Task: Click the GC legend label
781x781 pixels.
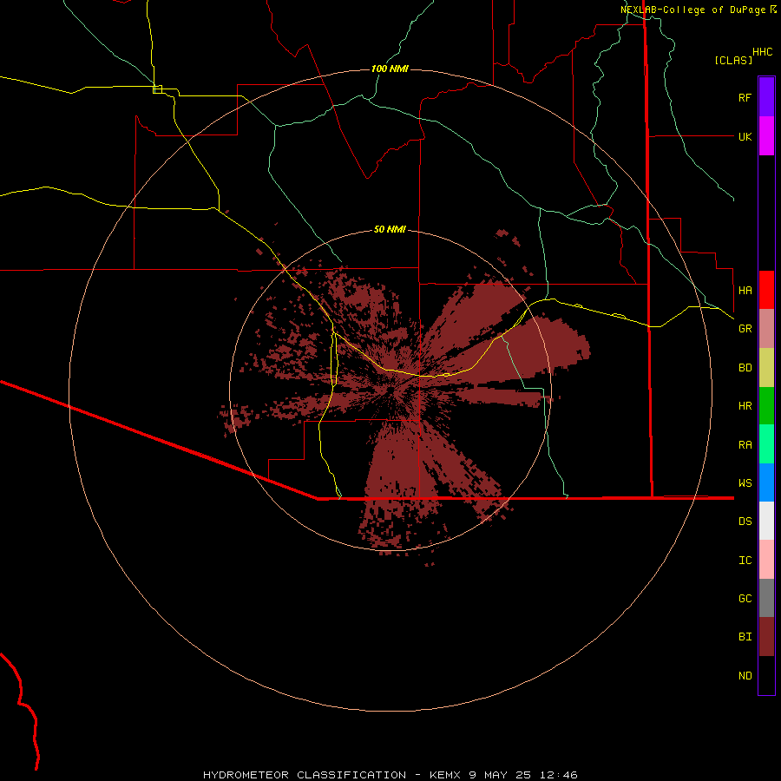Action: click(745, 598)
